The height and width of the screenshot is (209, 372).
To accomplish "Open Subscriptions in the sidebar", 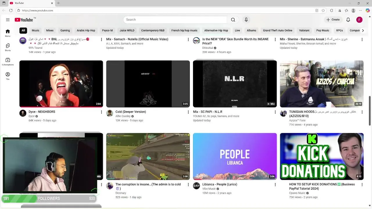I will click(8, 62).
